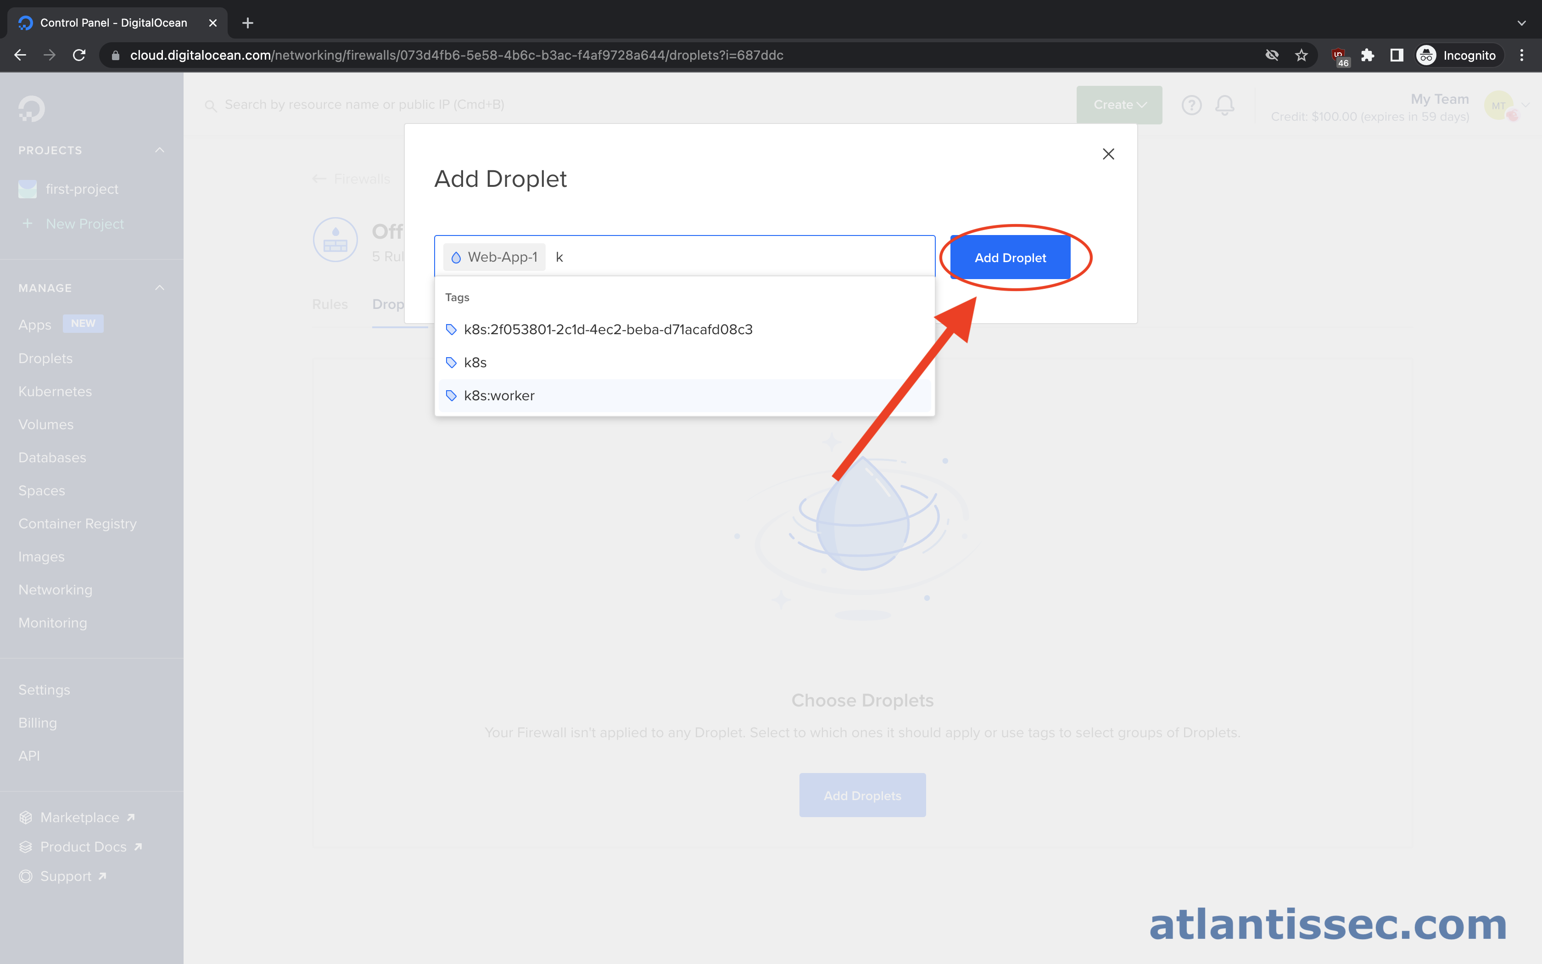Screen dimensions: 1542x964
Task: Close the Control Panel - DigitalOcean tab
Action: point(213,23)
